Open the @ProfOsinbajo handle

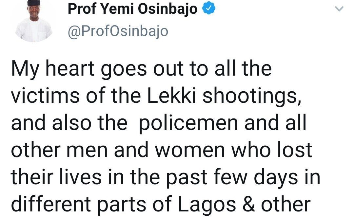pos(118,31)
